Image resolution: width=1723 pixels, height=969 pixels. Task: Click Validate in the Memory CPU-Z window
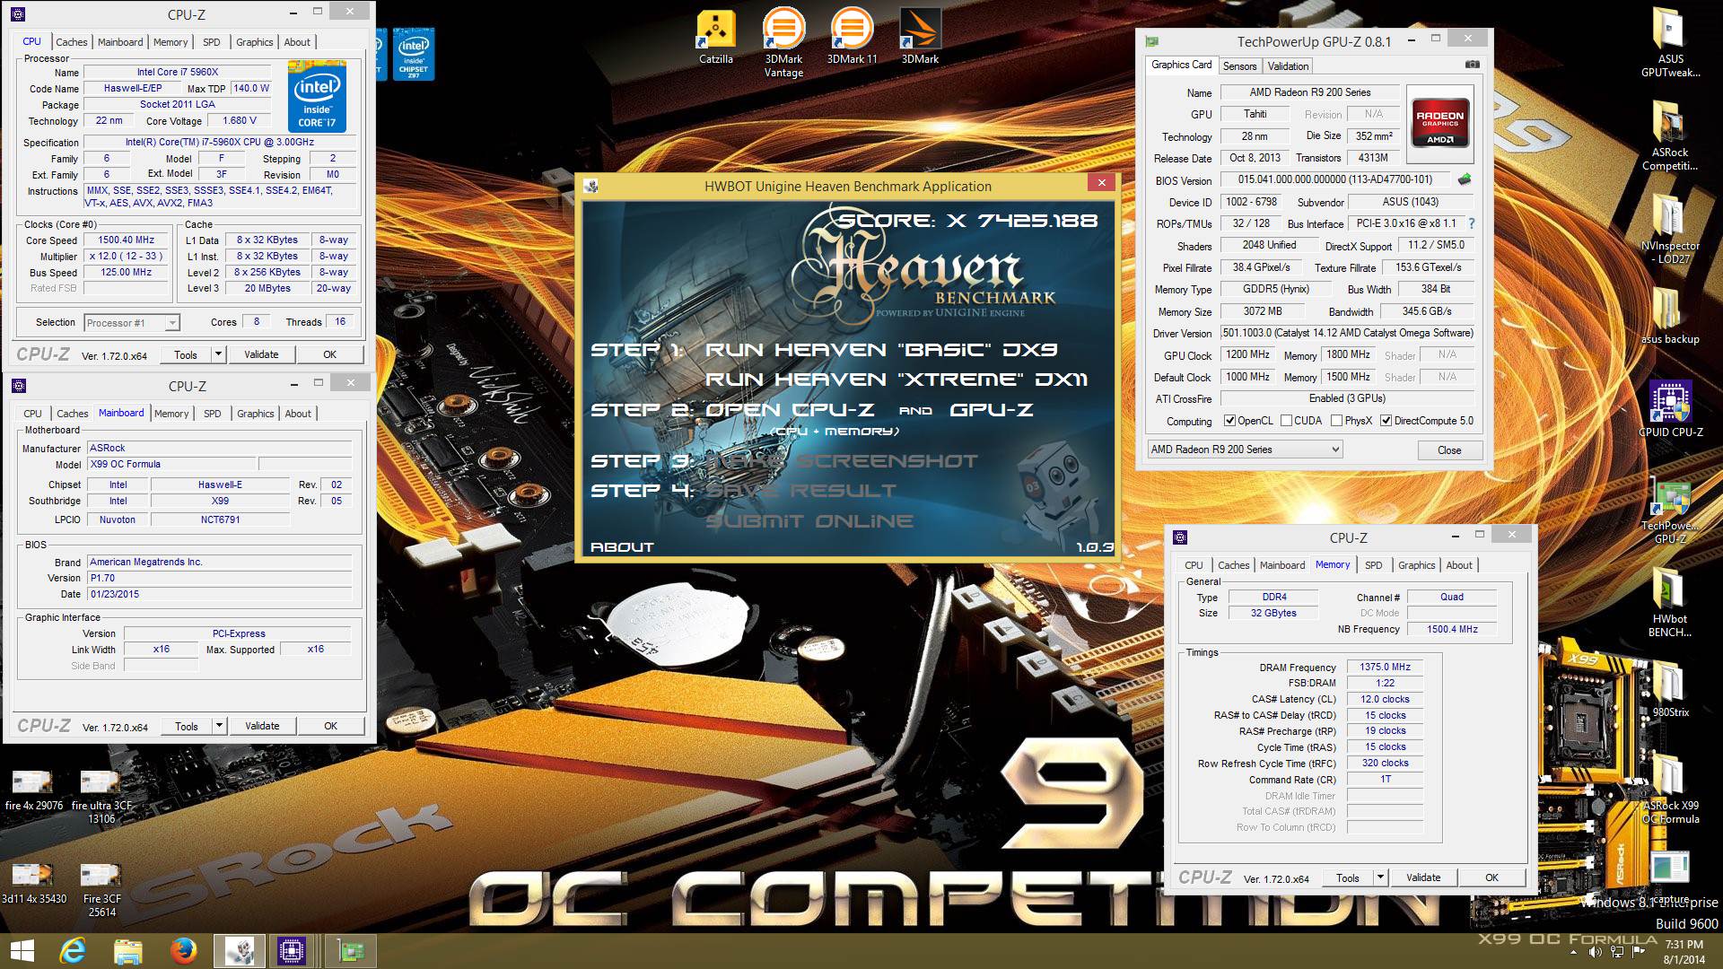pos(1423,877)
